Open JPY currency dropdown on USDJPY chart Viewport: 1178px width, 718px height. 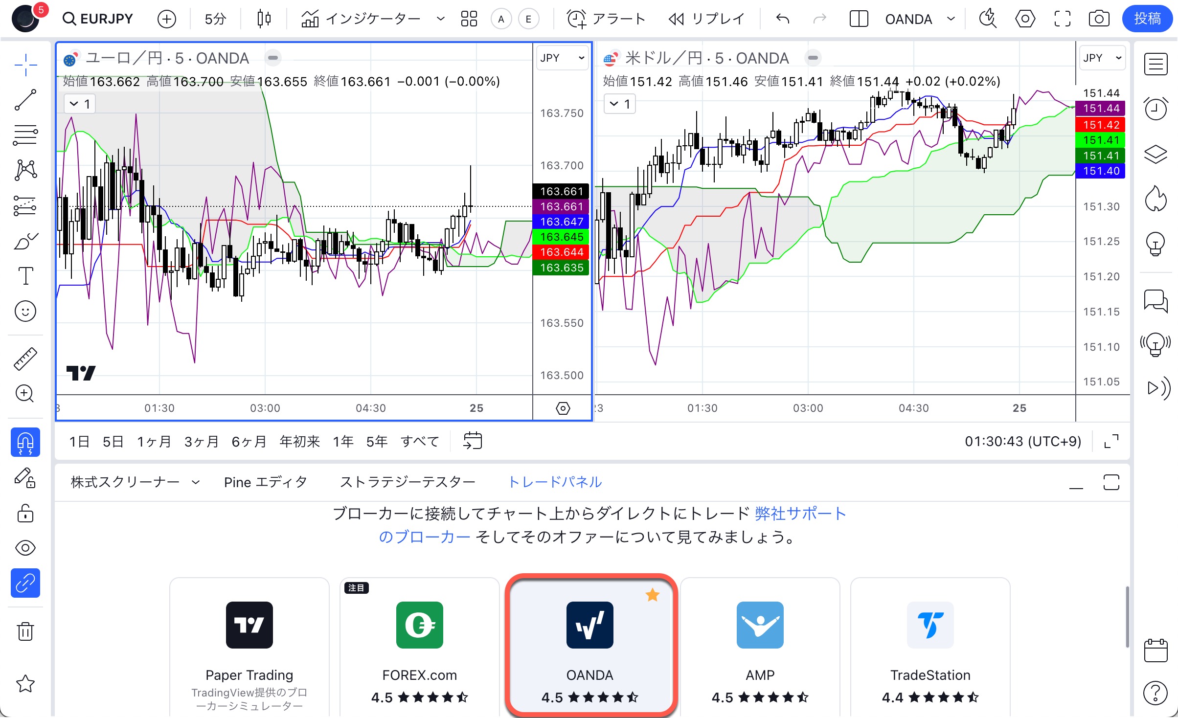1102,58
